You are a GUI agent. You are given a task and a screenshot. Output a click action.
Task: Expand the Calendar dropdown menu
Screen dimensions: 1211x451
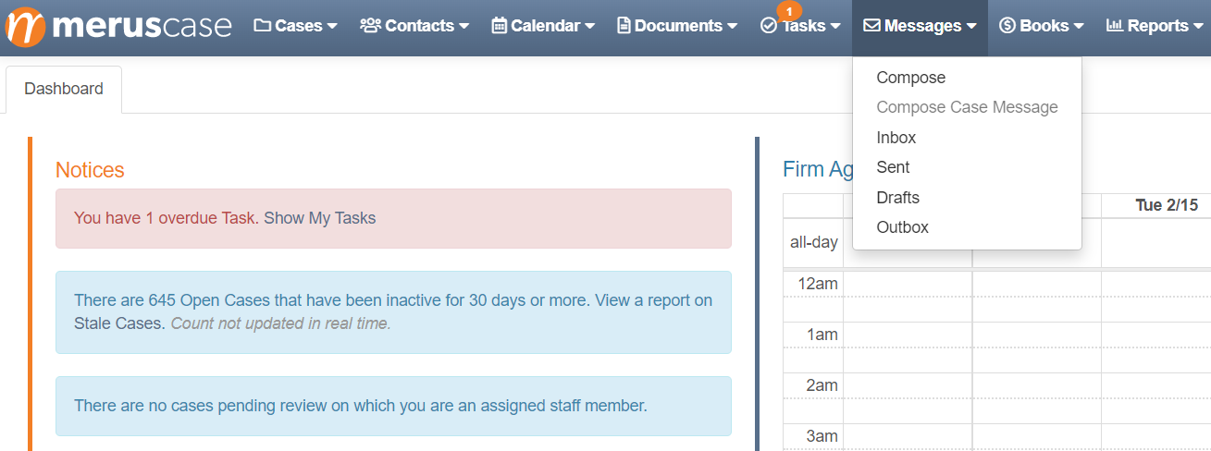click(x=590, y=27)
